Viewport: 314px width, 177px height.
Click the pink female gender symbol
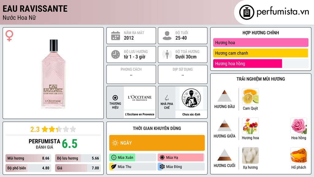(x=9, y=36)
